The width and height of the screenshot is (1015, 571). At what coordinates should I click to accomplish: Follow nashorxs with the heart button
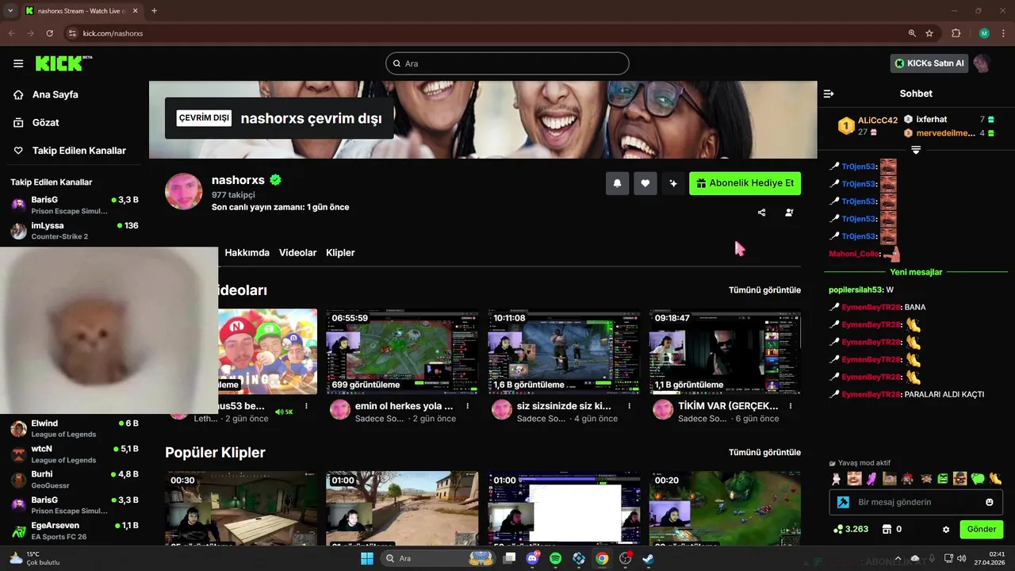(x=645, y=183)
